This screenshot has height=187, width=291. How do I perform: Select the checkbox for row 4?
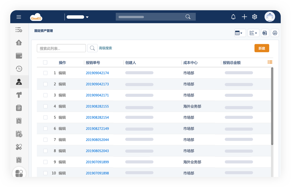45,106
